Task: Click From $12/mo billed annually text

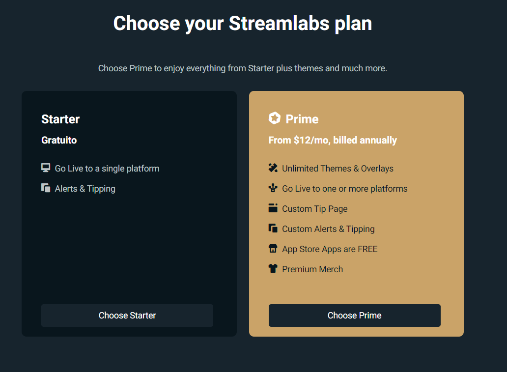Action: (333, 140)
